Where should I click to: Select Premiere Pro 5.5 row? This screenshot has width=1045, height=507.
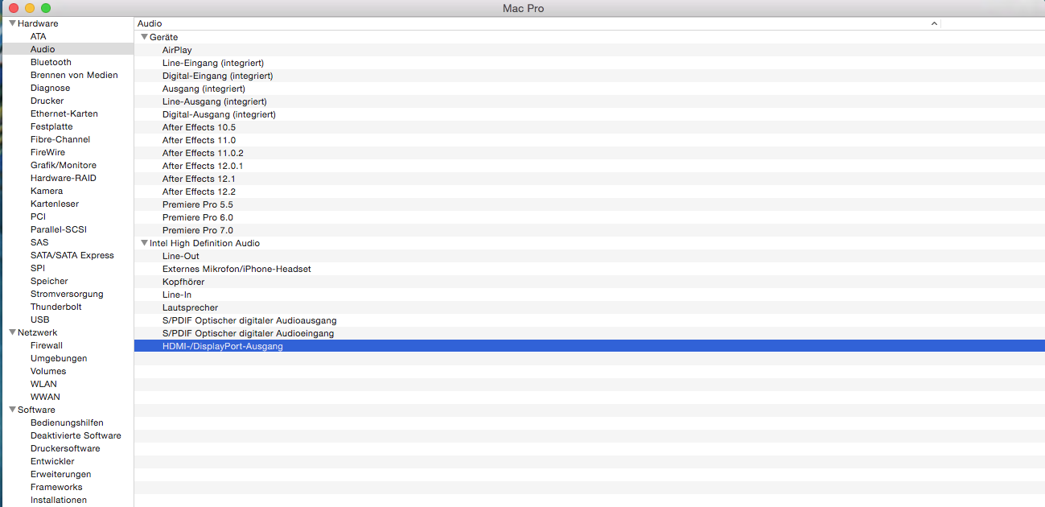(x=589, y=204)
